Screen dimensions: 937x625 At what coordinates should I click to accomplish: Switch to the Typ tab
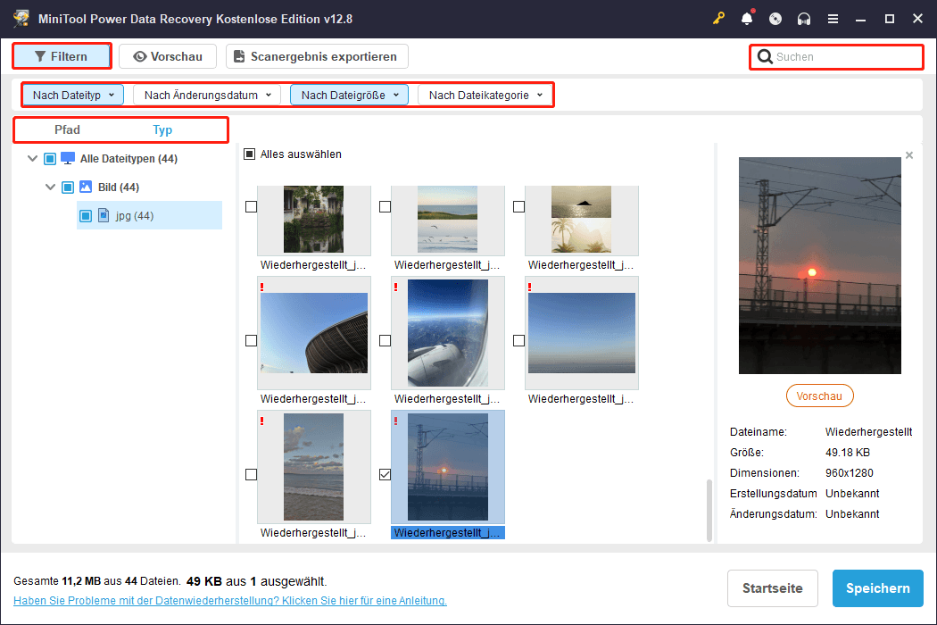coord(162,129)
